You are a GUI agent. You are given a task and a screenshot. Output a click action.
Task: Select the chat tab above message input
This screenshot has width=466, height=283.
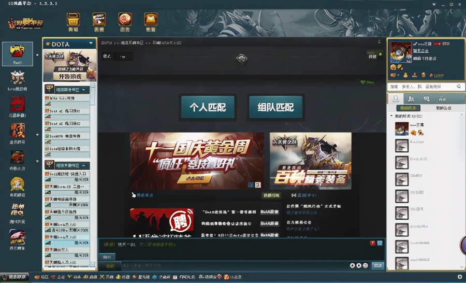(107, 257)
